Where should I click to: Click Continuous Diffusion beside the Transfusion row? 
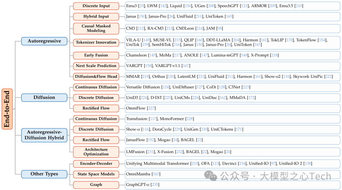[x=96, y=119]
